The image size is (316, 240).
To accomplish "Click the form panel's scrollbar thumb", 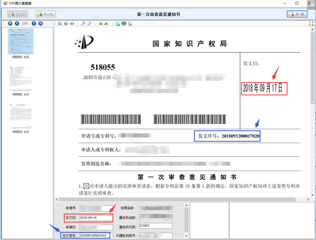I will 187,220.
